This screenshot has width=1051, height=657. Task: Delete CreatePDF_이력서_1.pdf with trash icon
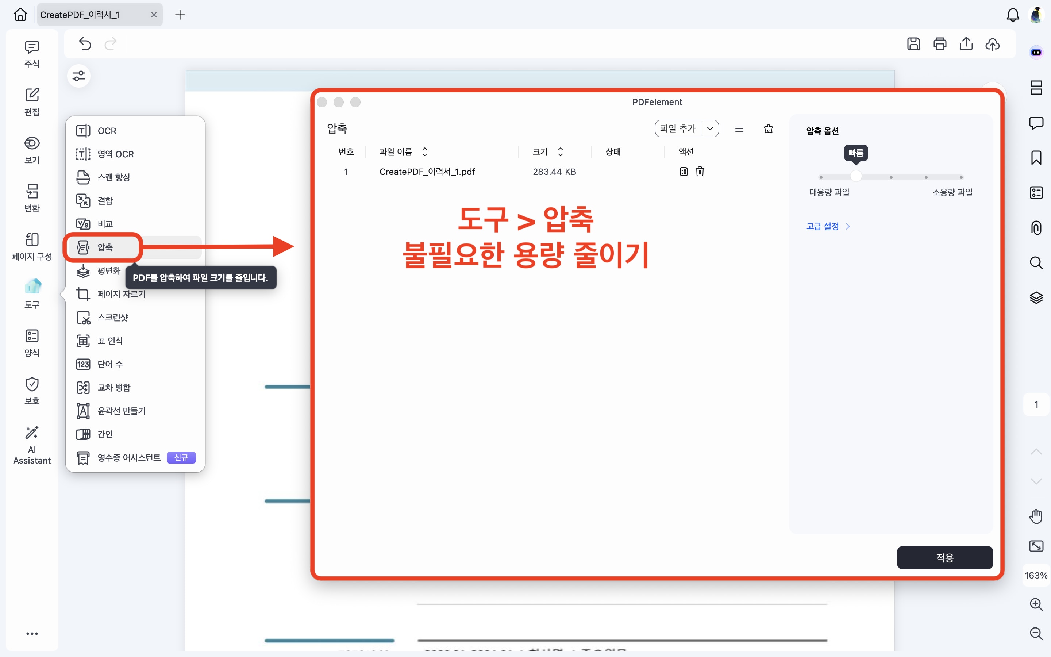700,172
